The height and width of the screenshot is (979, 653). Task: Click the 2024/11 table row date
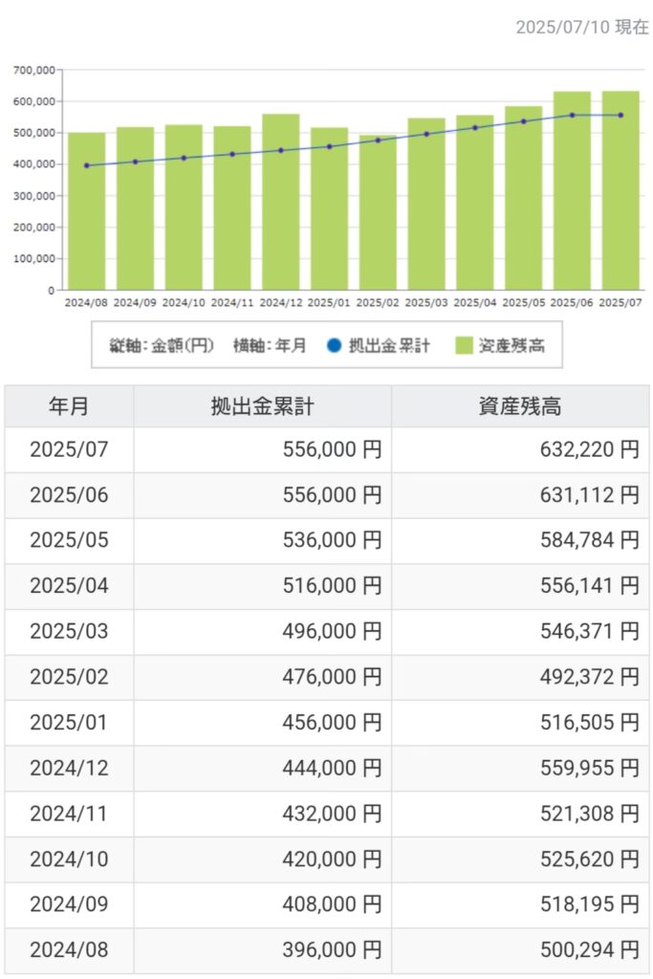(x=69, y=814)
